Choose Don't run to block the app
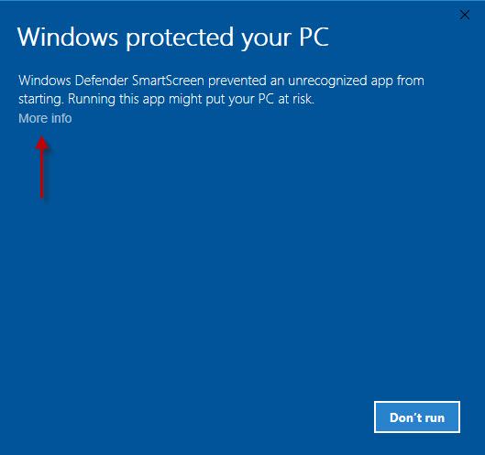 (417, 417)
